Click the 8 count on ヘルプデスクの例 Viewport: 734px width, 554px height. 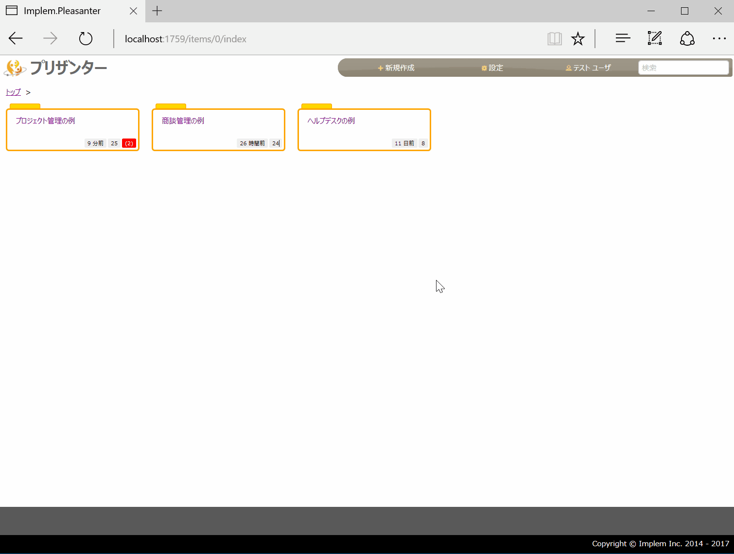(423, 143)
